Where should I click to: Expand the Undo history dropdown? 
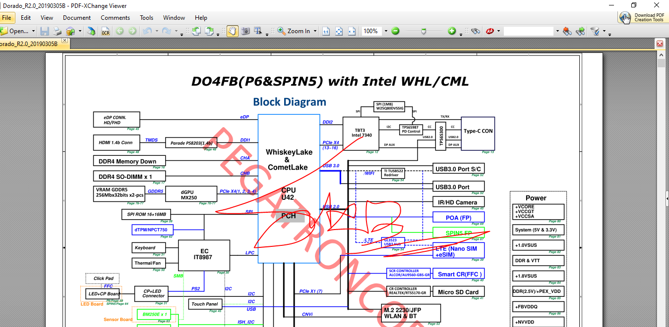point(157,31)
